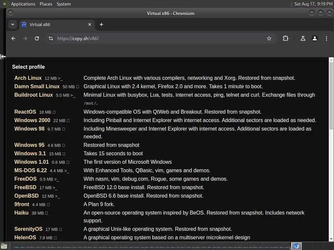
Task: Click text 'A Plan 9 fork.'
Action: tap(99, 204)
